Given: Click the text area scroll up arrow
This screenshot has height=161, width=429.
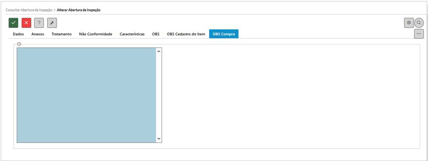Looking at the screenshot, I should [x=159, y=51].
